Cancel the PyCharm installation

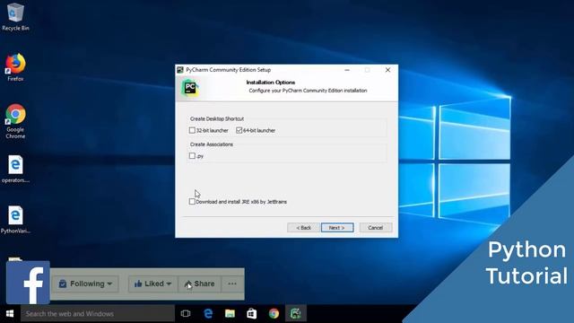[x=376, y=228]
